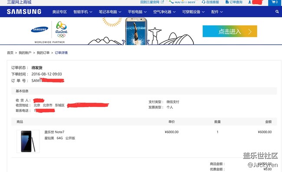Click the shipping address text 北京市
Image resolution: width=282 pixels, height=172 pixels.
(47, 105)
